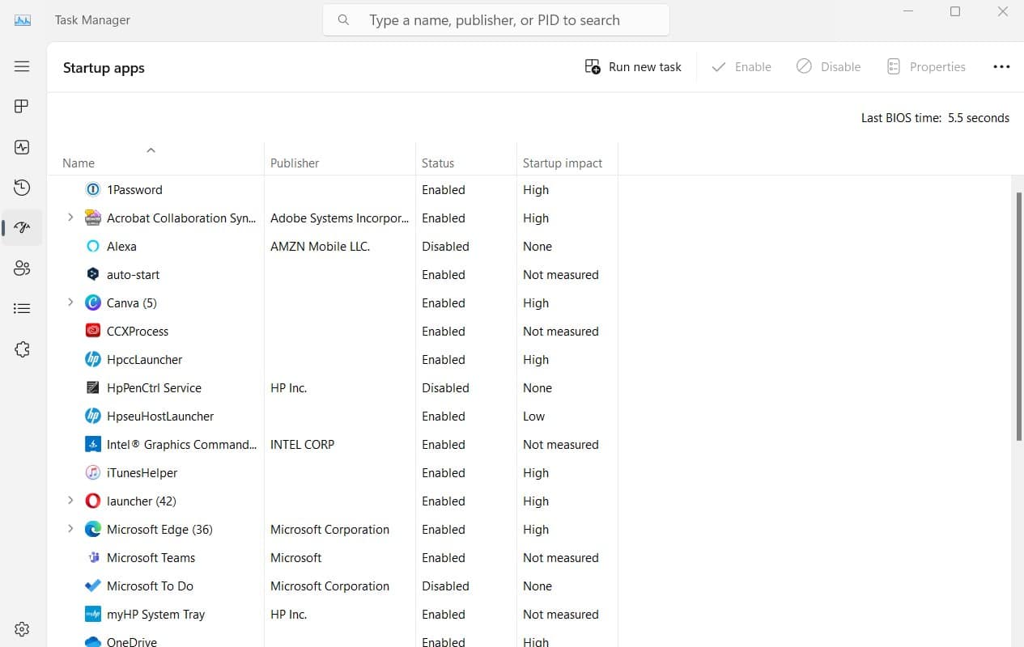Click Not measured impact for auto-start

(x=560, y=275)
